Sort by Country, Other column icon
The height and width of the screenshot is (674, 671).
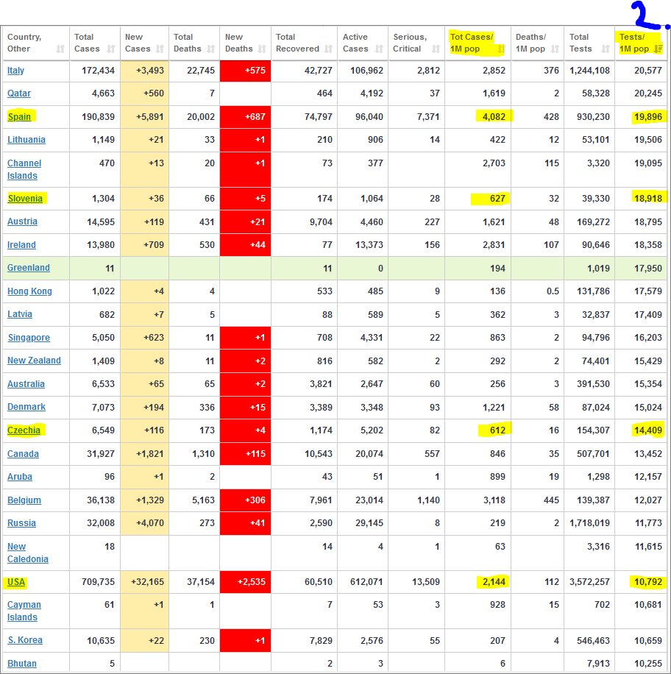point(60,49)
